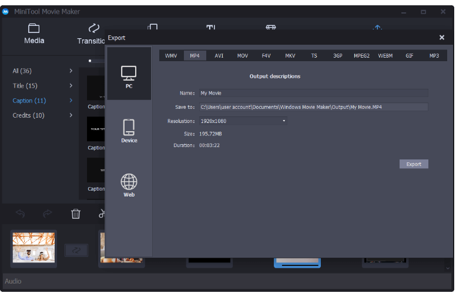
Task: Choose MOV output format
Action: tap(243, 56)
